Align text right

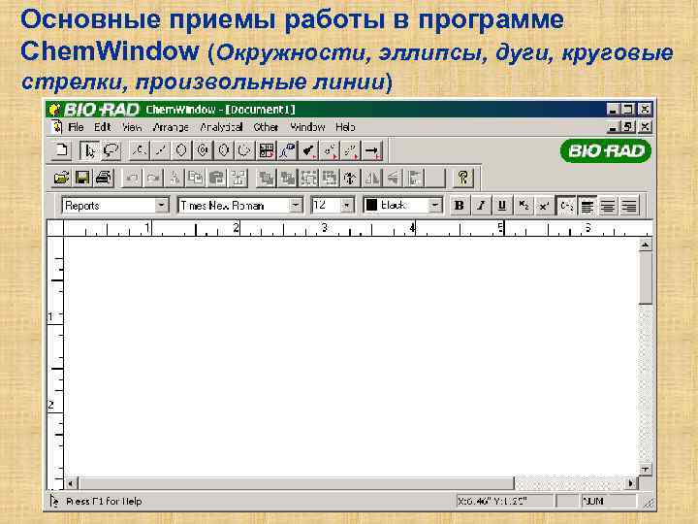click(x=629, y=206)
